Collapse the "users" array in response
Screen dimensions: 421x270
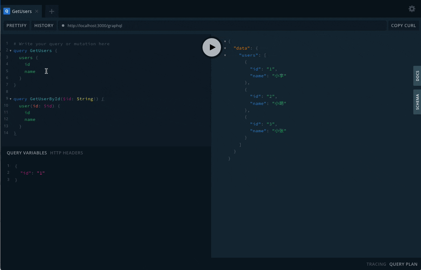pos(225,55)
